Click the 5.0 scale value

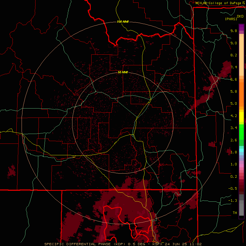click(234, 104)
